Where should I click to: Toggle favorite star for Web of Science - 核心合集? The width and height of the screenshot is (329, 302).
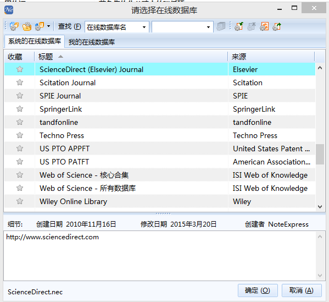[x=20, y=175]
